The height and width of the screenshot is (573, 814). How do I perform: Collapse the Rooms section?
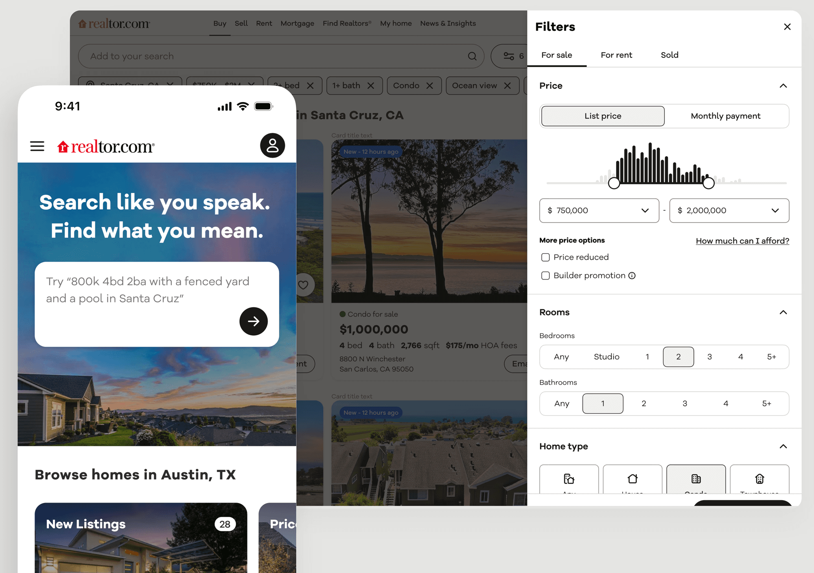783,312
